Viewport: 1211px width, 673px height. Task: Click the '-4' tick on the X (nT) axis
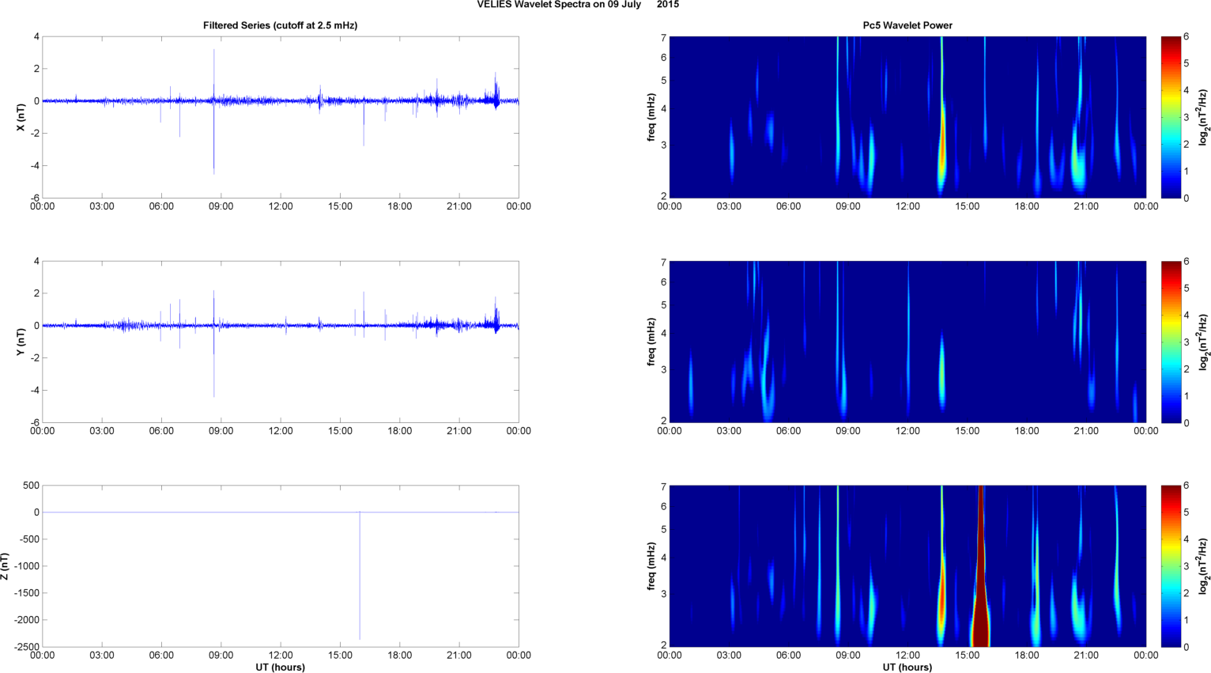click(35, 166)
